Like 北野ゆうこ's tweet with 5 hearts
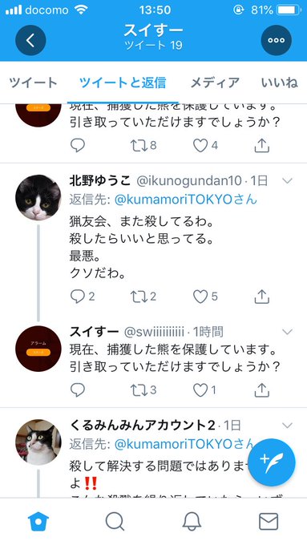Screen dimensions: 307x545 click(205, 297)
